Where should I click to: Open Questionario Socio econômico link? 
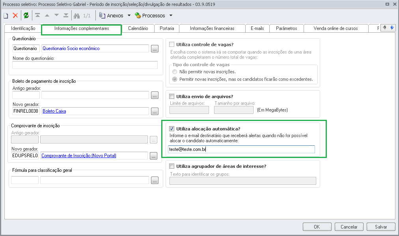[x=71, y=48]
